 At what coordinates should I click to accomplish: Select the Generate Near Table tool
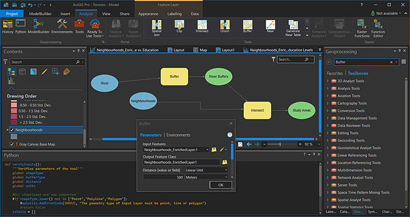tap(293, 28)
